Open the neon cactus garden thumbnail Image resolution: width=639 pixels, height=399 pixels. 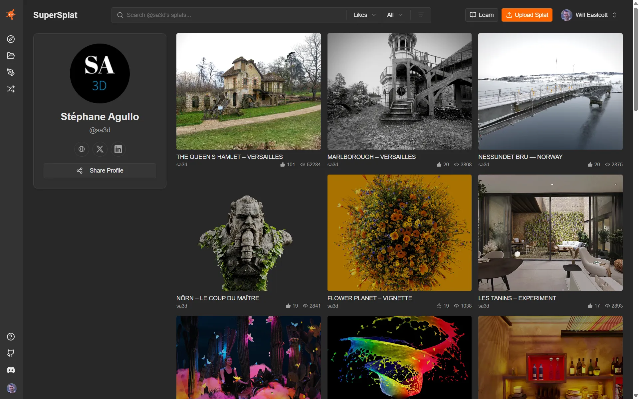[249, 357]
